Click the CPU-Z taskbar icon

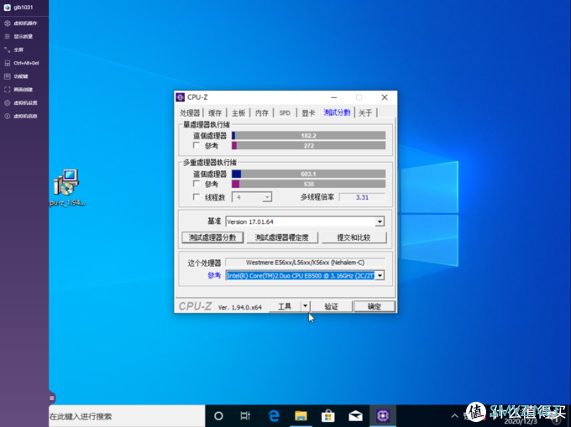click(x=383, y=416)
